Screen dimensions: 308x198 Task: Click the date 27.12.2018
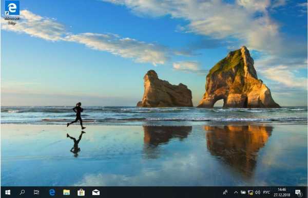[x=282, y=195]
